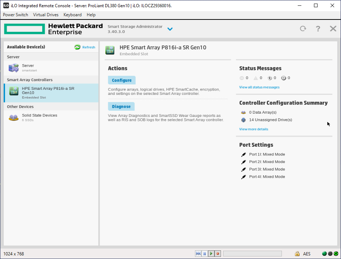This screenshot has width=341, height=259.
Task: Click the Diagnose button
Action: tap(121, 106)
